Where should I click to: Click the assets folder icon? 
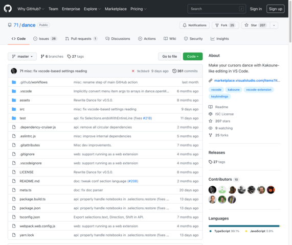coord(14,100)
